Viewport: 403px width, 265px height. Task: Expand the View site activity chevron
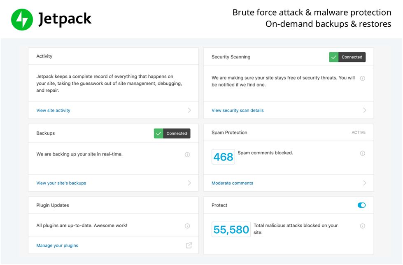pos(189,110)
